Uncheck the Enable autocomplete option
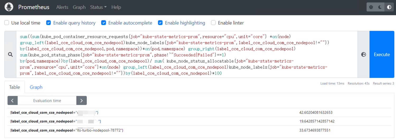The width and height of the screenshot is (396, 139). coord(104,23)
